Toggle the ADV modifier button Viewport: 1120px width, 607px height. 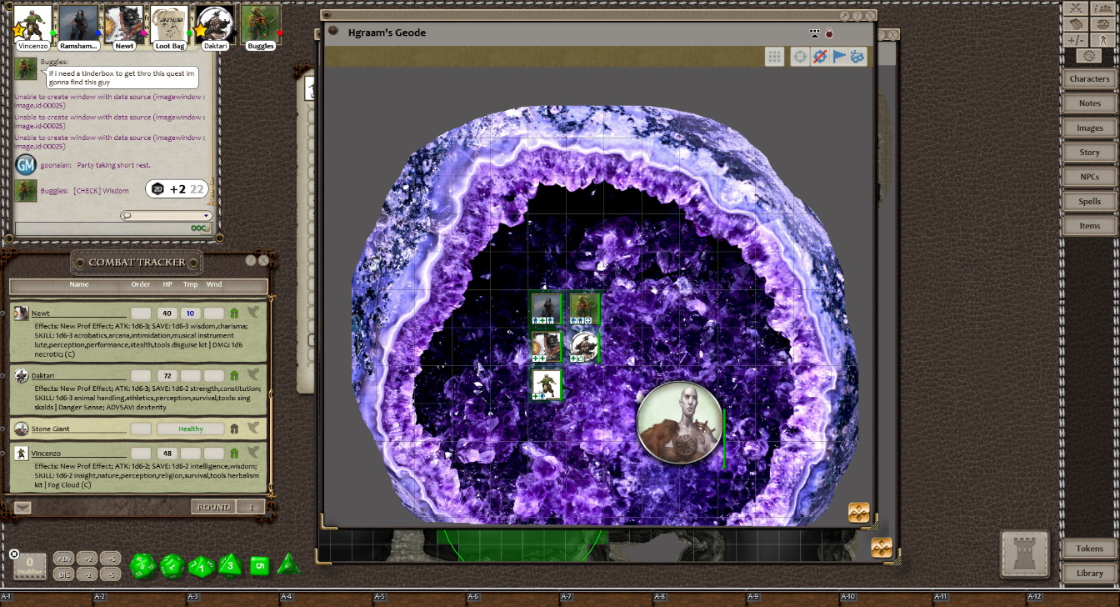(x=63, y=559)
